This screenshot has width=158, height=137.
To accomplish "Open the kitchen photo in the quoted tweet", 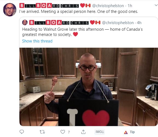I will [89, 87].
